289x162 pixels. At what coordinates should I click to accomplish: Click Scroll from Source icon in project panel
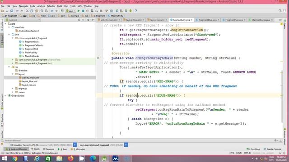[x=79, y=20]
